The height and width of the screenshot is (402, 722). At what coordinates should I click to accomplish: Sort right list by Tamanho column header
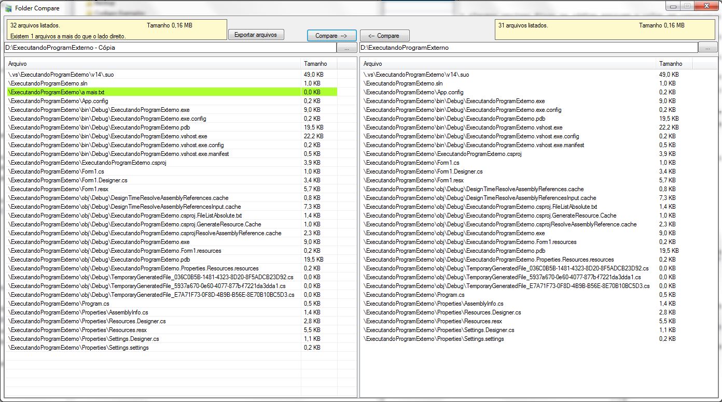point(673,64)
